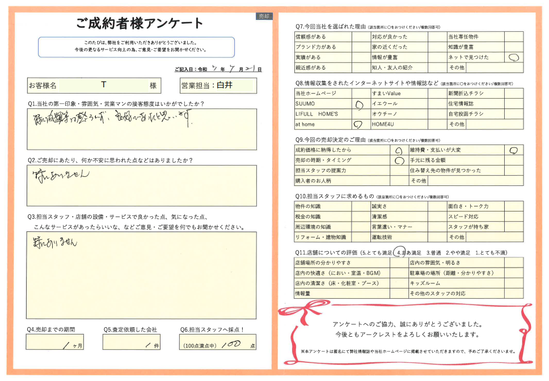Toggle the 売却の時期・タイミング circle
Screen dimensions: 549x381
click(x=398, y=160)
